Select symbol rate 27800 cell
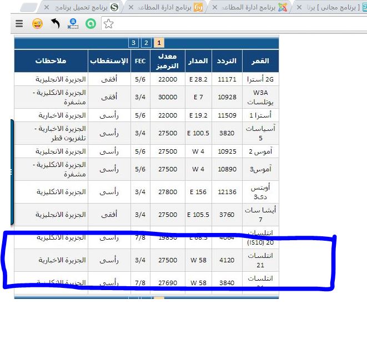This screenshot has height=345, width=367. [x=168, y=192]
